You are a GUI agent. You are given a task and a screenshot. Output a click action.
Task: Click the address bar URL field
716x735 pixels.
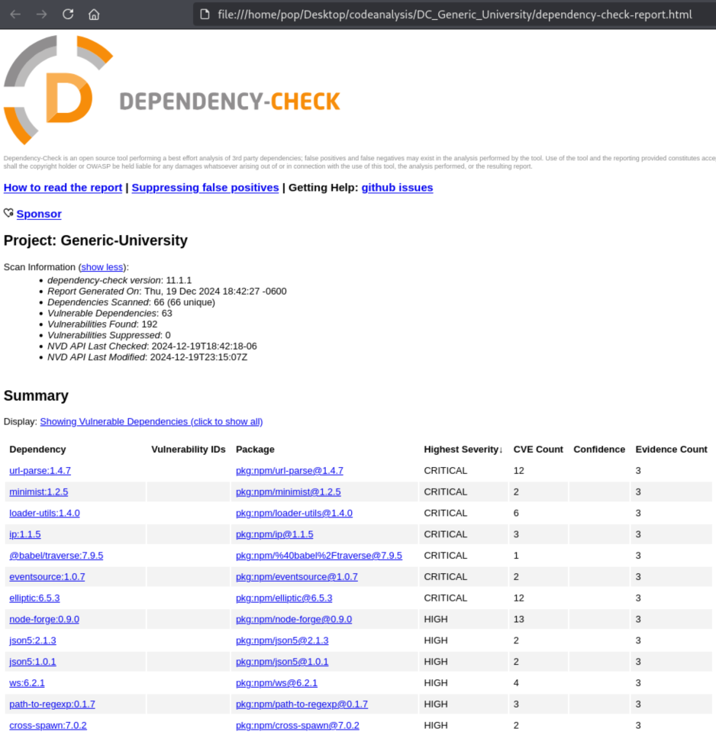pos(454,15)
